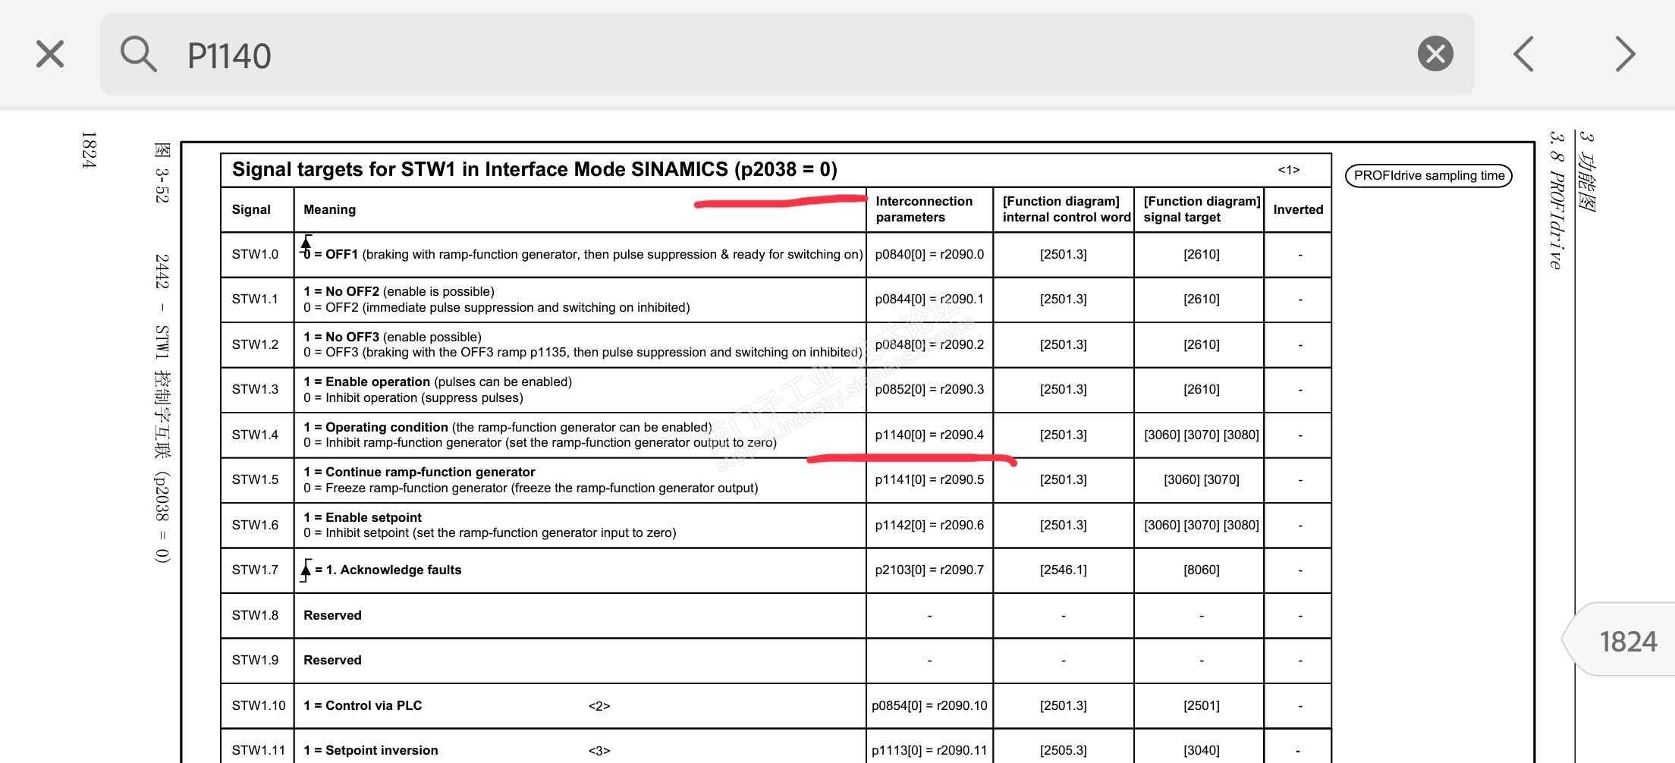
Task: Select the 'p0840[0] = r2090.0' parameter
Action: point(929,254)
